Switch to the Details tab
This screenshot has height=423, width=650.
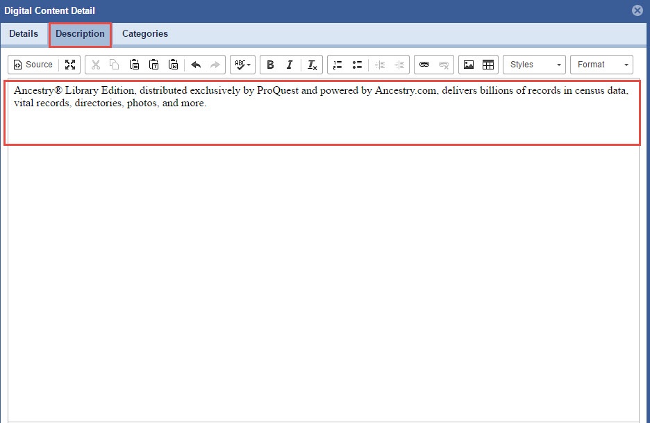click(24, 33)
